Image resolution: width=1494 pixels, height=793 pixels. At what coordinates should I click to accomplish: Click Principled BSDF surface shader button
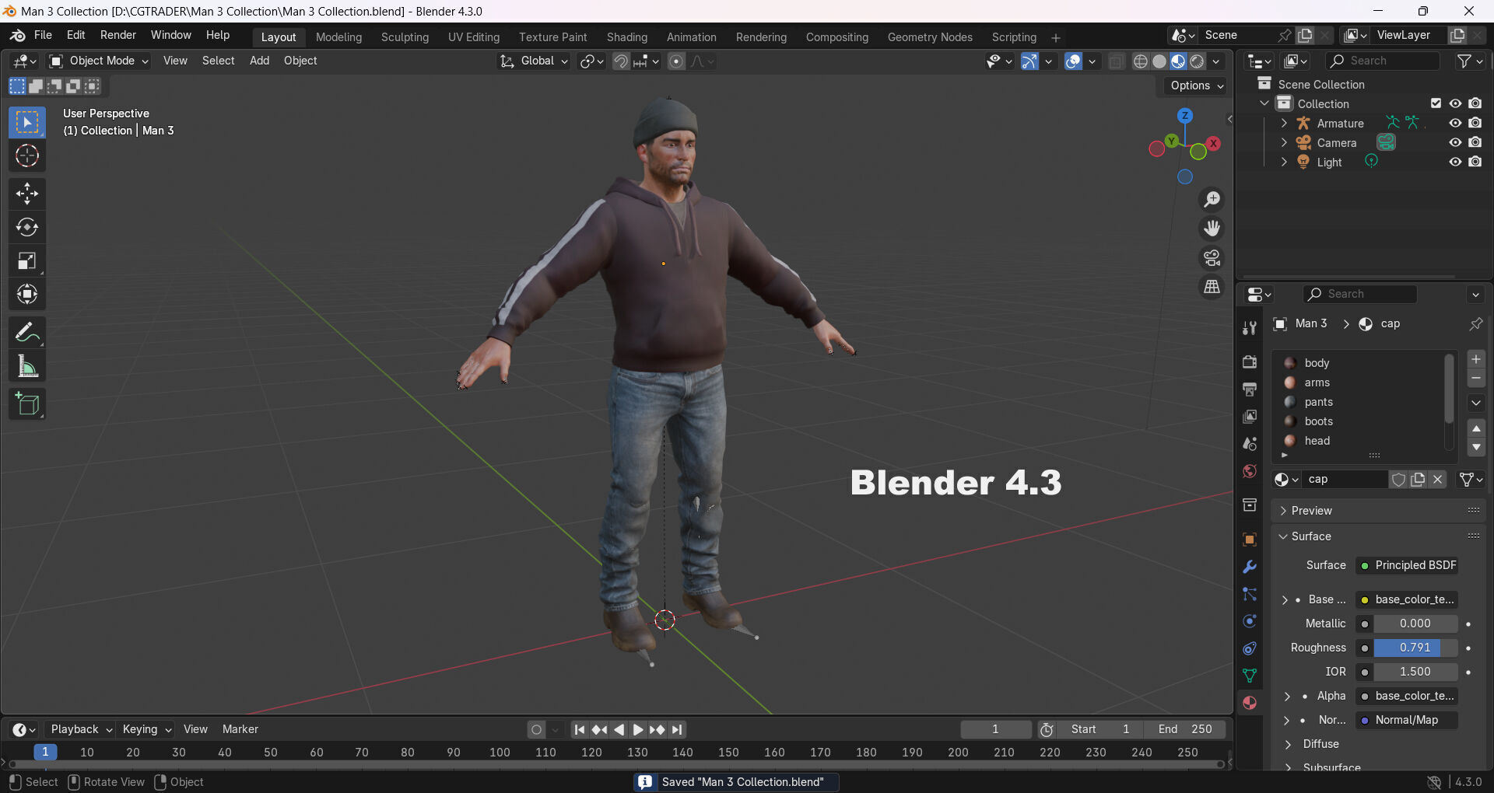[x=1407, y=565]
